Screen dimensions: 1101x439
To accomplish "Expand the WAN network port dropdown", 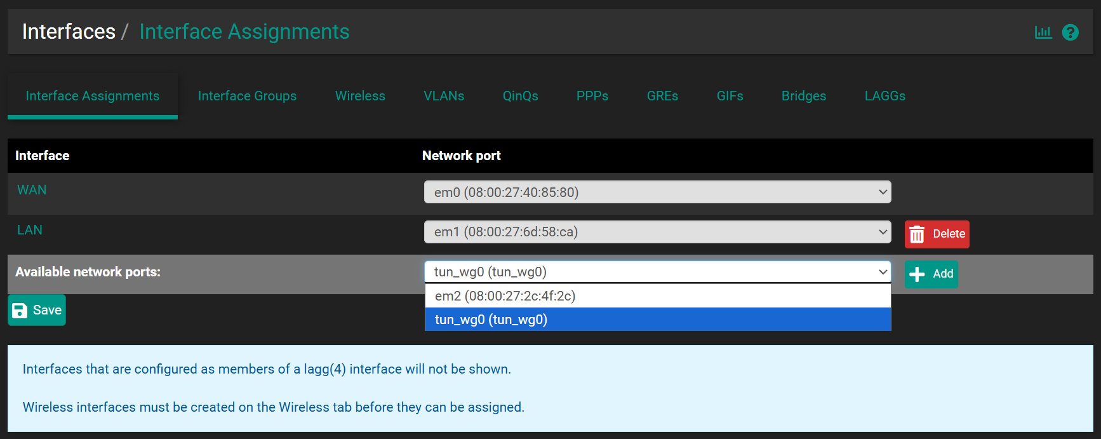I will pos(657,192).
